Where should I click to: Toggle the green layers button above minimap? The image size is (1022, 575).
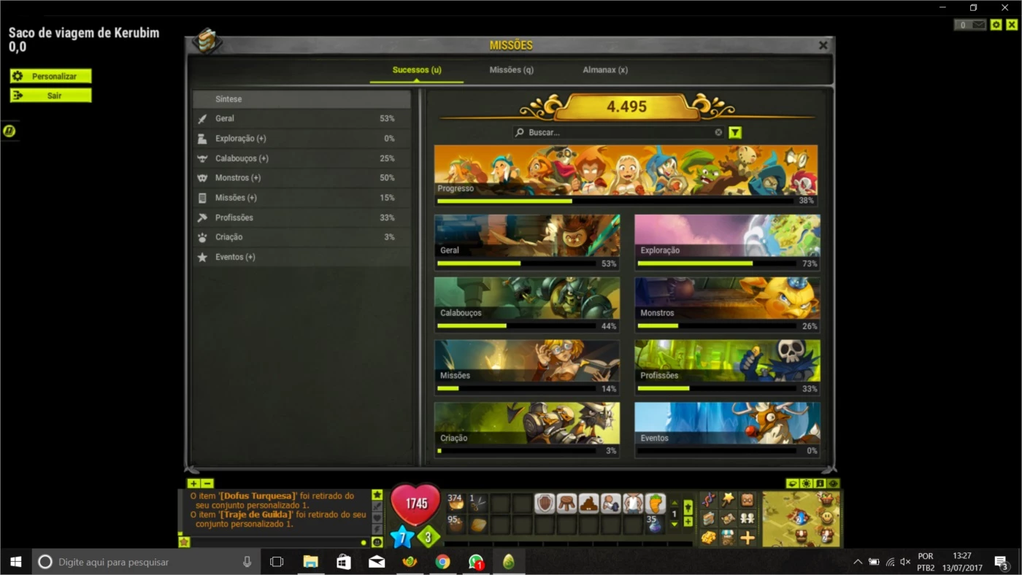coord(794,483)
